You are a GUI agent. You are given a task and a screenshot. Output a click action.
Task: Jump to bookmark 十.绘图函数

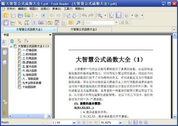[x=29, y=87]
